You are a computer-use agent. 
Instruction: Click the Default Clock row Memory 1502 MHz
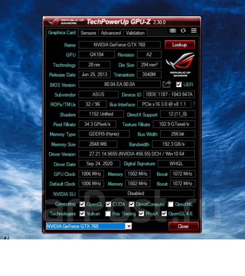(x=137, y=184)
